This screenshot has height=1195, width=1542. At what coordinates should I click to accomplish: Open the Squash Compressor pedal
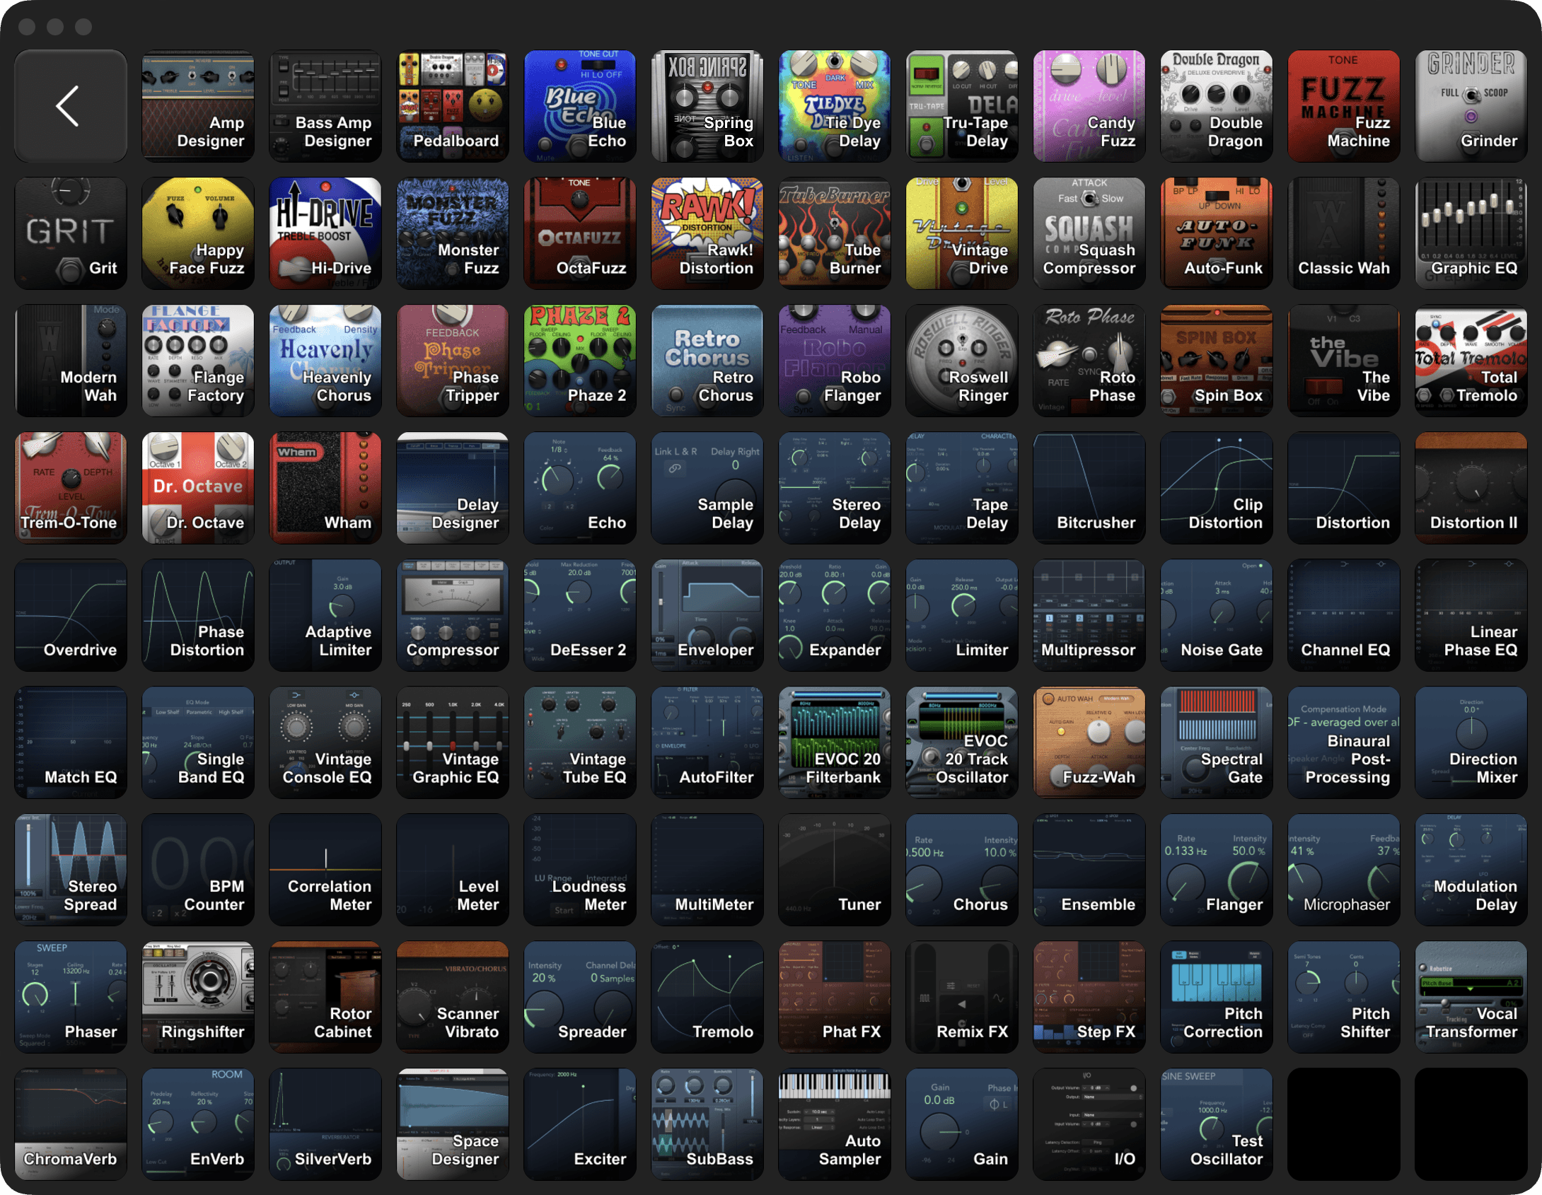(1089, 233)
